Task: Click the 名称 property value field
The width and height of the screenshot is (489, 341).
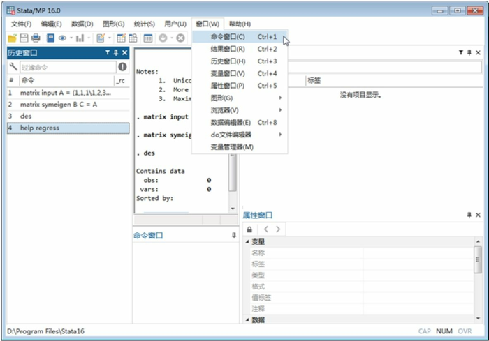Action: (x=418, y=253)
